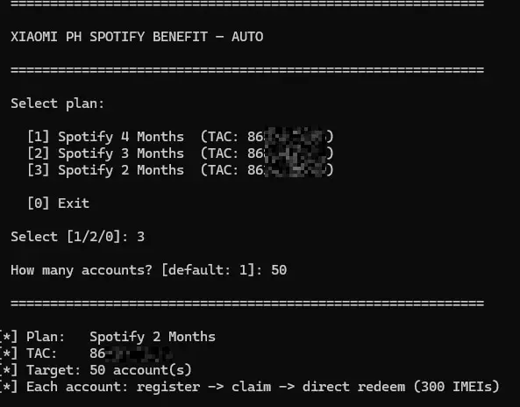The image size is (520, 407).
Task: Click the separator line below the title
Action: click(x=247, y=70)
